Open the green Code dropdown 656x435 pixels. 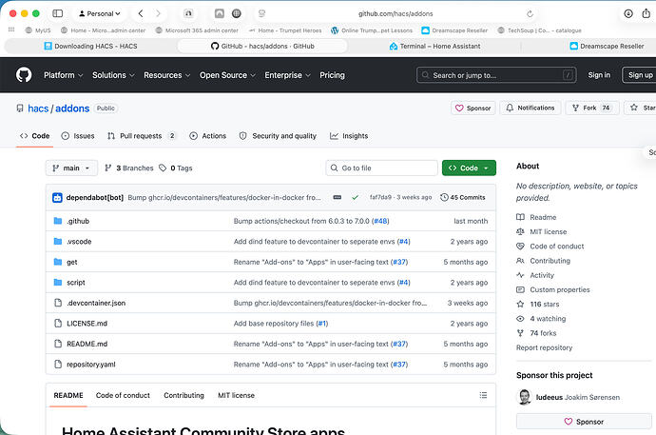pos(469,168)
